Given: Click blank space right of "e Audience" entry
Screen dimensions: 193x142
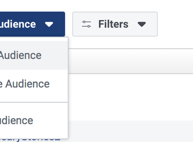Looking at the screenshot, I should (x=58, y=84).
